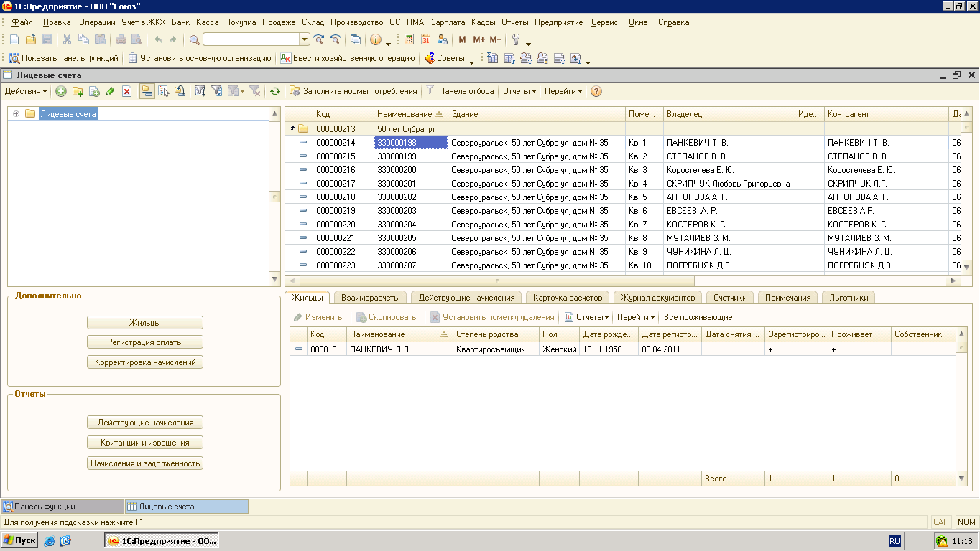Image resolution: width=980 pixels, height=551 pixels.
Task: Expand the Лицевые счета tree node
Action: pyautogui.click(x=16, y=113)
